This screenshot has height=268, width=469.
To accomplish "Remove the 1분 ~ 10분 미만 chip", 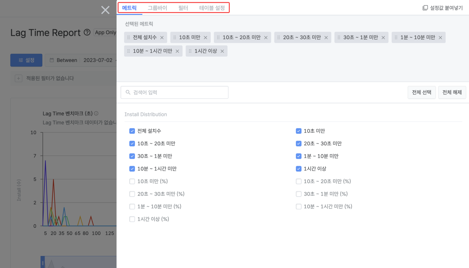I will click(440, 38).
